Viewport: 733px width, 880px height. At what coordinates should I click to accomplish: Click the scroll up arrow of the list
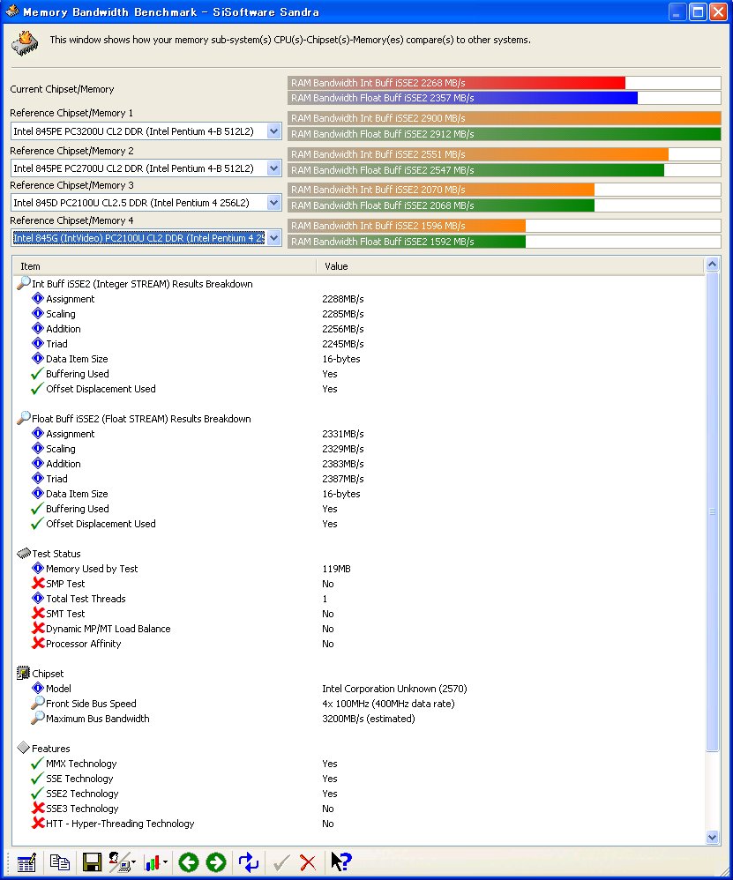point(712,265)
